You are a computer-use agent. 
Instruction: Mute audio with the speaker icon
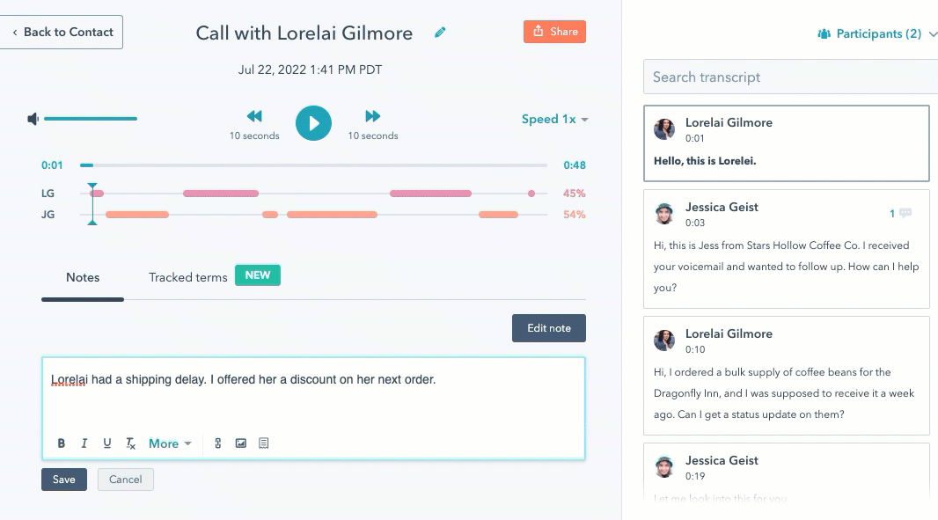click(x=33, y=119)
